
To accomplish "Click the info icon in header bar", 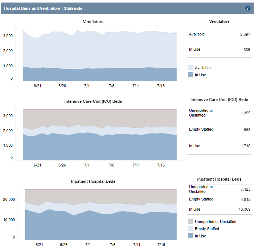I will (x=248, y=8).
